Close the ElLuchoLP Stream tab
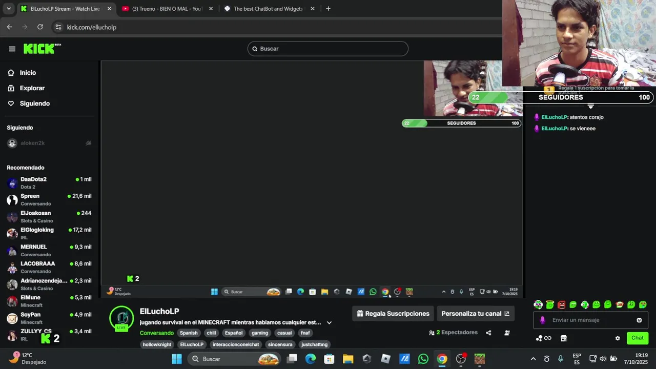 pos(109,9)
